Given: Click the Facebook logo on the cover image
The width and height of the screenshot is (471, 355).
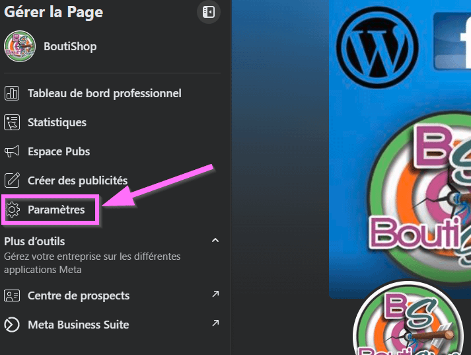Looking at the screenshot, I should (x=453, y=40).
